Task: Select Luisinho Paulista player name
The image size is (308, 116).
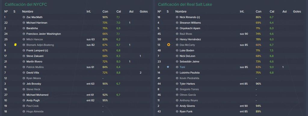Action: (189, 73)
